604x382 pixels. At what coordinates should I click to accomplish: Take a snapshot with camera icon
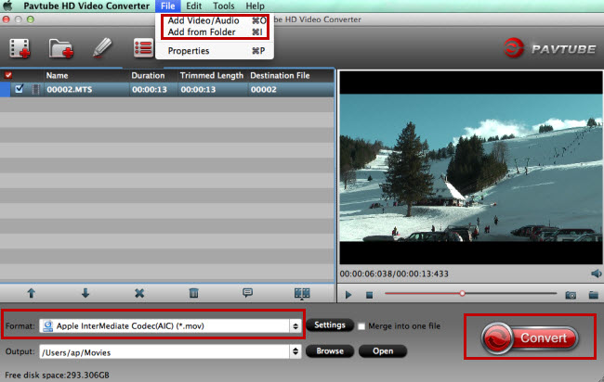[571, 295]
